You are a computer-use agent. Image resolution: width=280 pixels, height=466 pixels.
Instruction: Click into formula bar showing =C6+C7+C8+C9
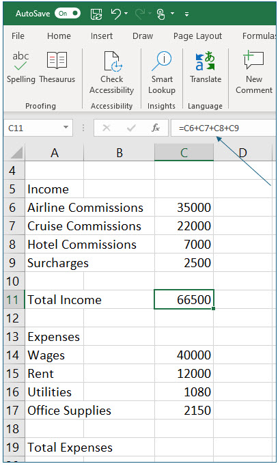click(x=223, y=128)
